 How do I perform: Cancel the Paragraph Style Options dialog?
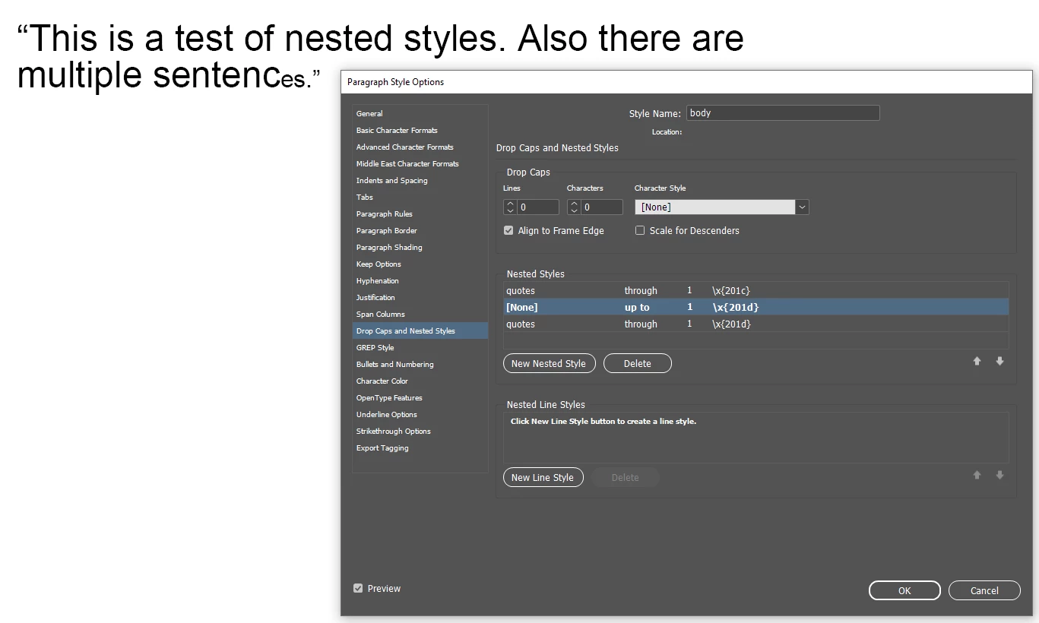984,591
